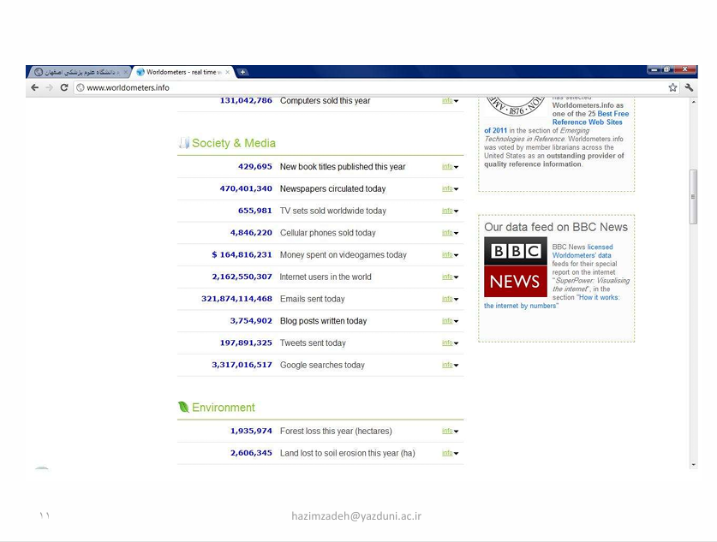717x542 pixels.
Task: Click the green Environment leaf icon
Action: [183, 408]
